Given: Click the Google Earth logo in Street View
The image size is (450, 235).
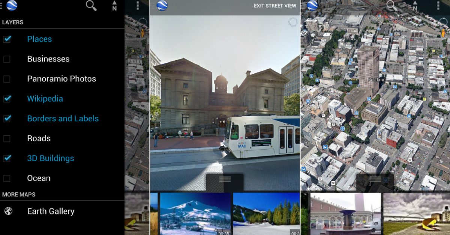Looking at the screenshot, I should (x=162, y=6).
